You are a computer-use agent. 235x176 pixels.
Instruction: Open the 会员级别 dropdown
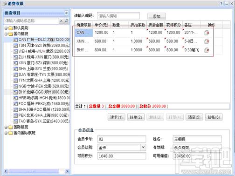[x=143, y=147]
